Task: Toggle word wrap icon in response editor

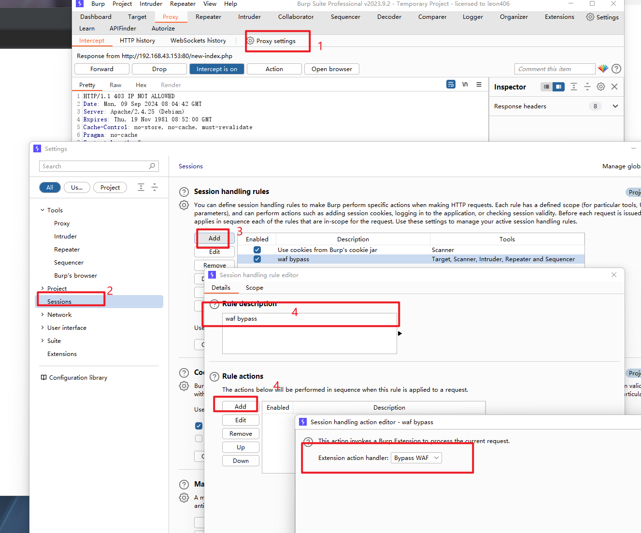Action: click(451, 84)
